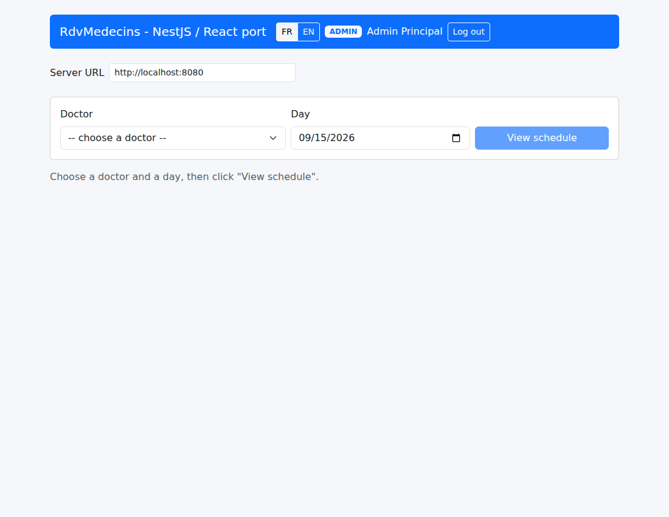Click the Day field label
669x517 pixels.
coord(300,114)
